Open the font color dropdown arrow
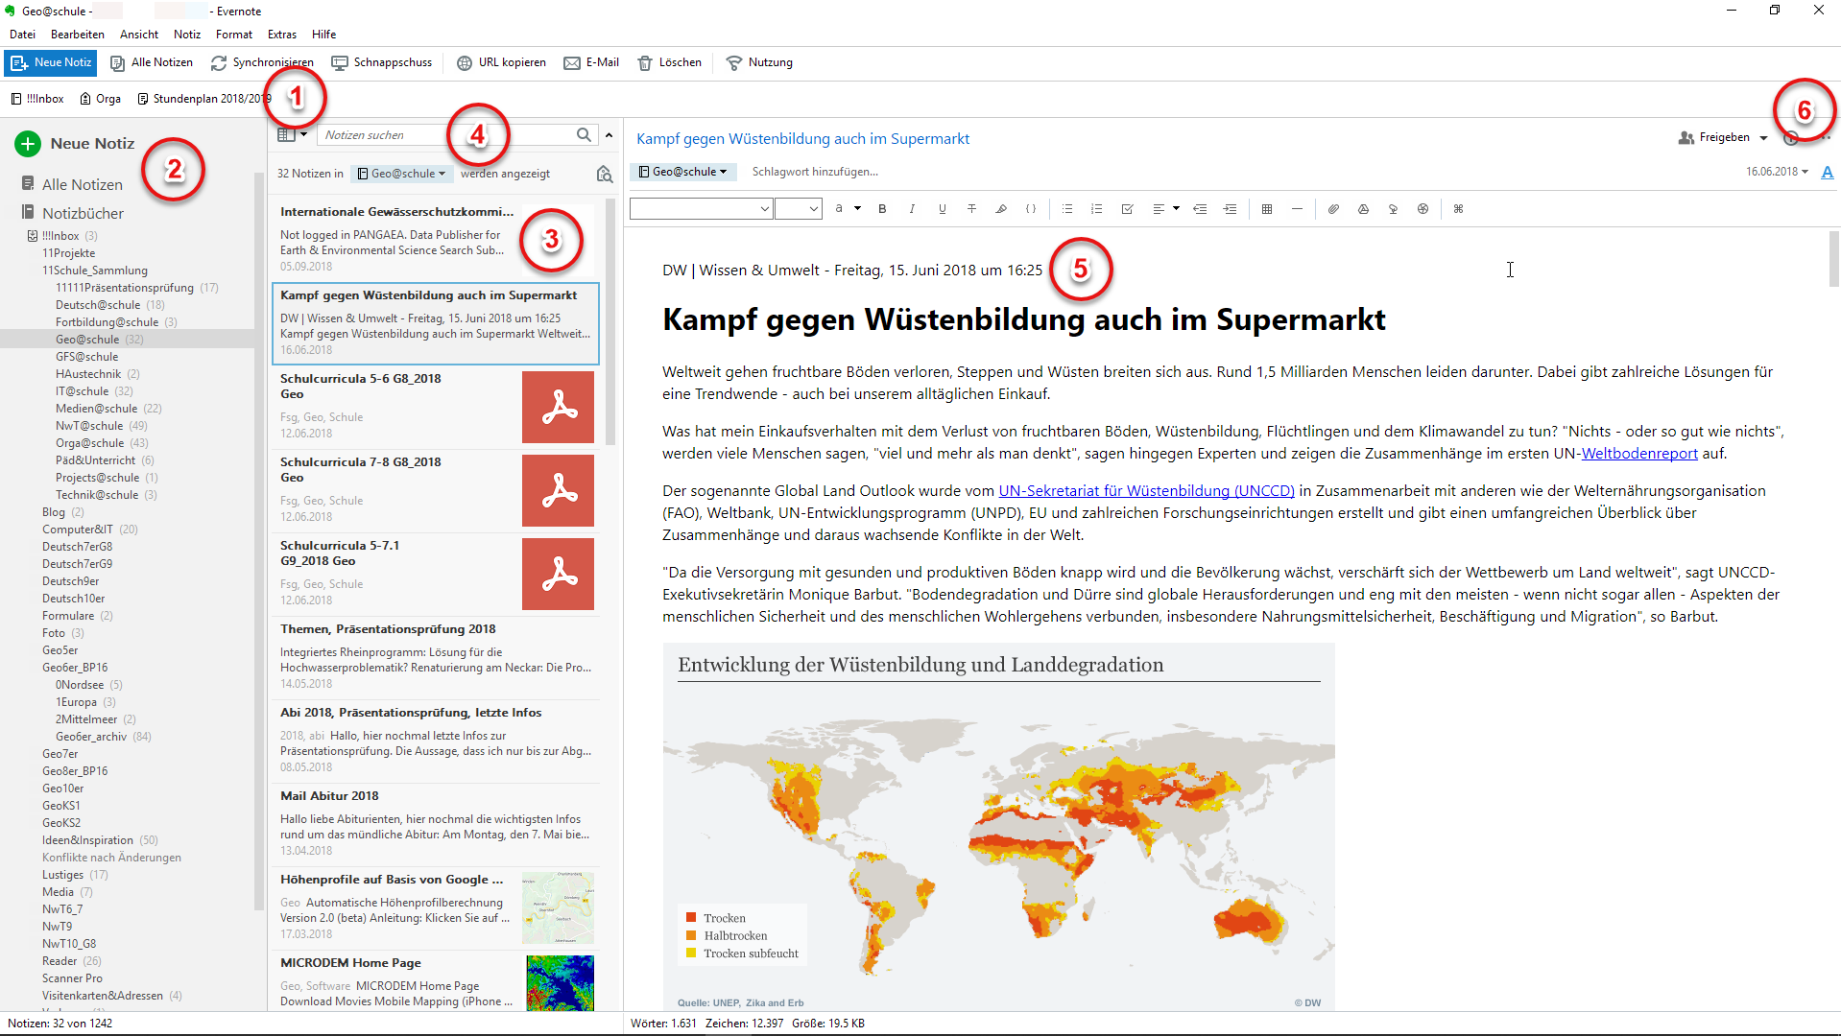1841x1036 pixels. click(x=857, y=209)
